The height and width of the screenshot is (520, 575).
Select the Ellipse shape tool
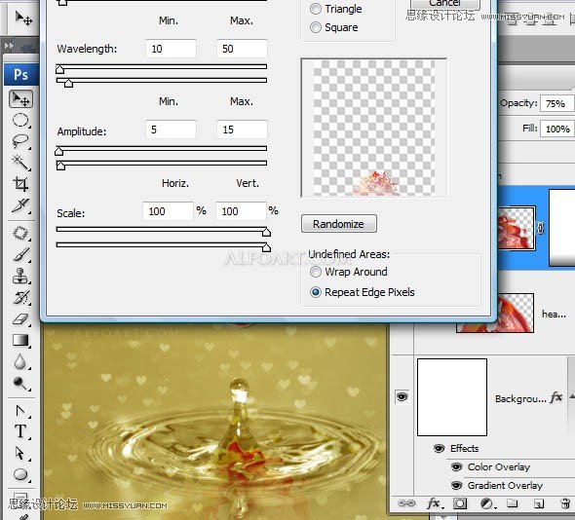click(20, 474)
